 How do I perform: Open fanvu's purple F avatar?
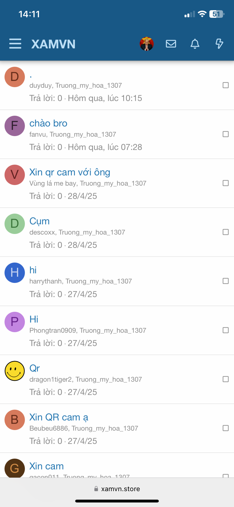click(x=15, y=126)
